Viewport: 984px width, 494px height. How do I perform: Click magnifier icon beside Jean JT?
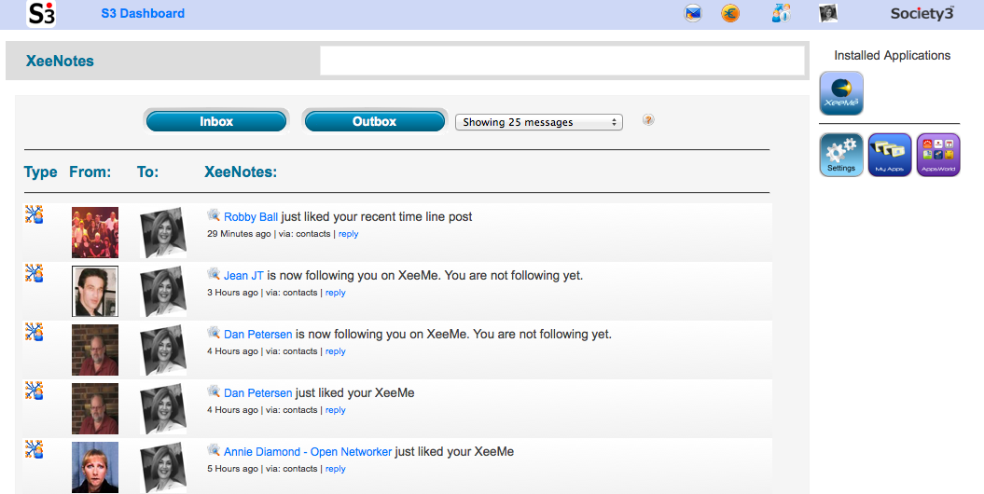tap(214, 274)
